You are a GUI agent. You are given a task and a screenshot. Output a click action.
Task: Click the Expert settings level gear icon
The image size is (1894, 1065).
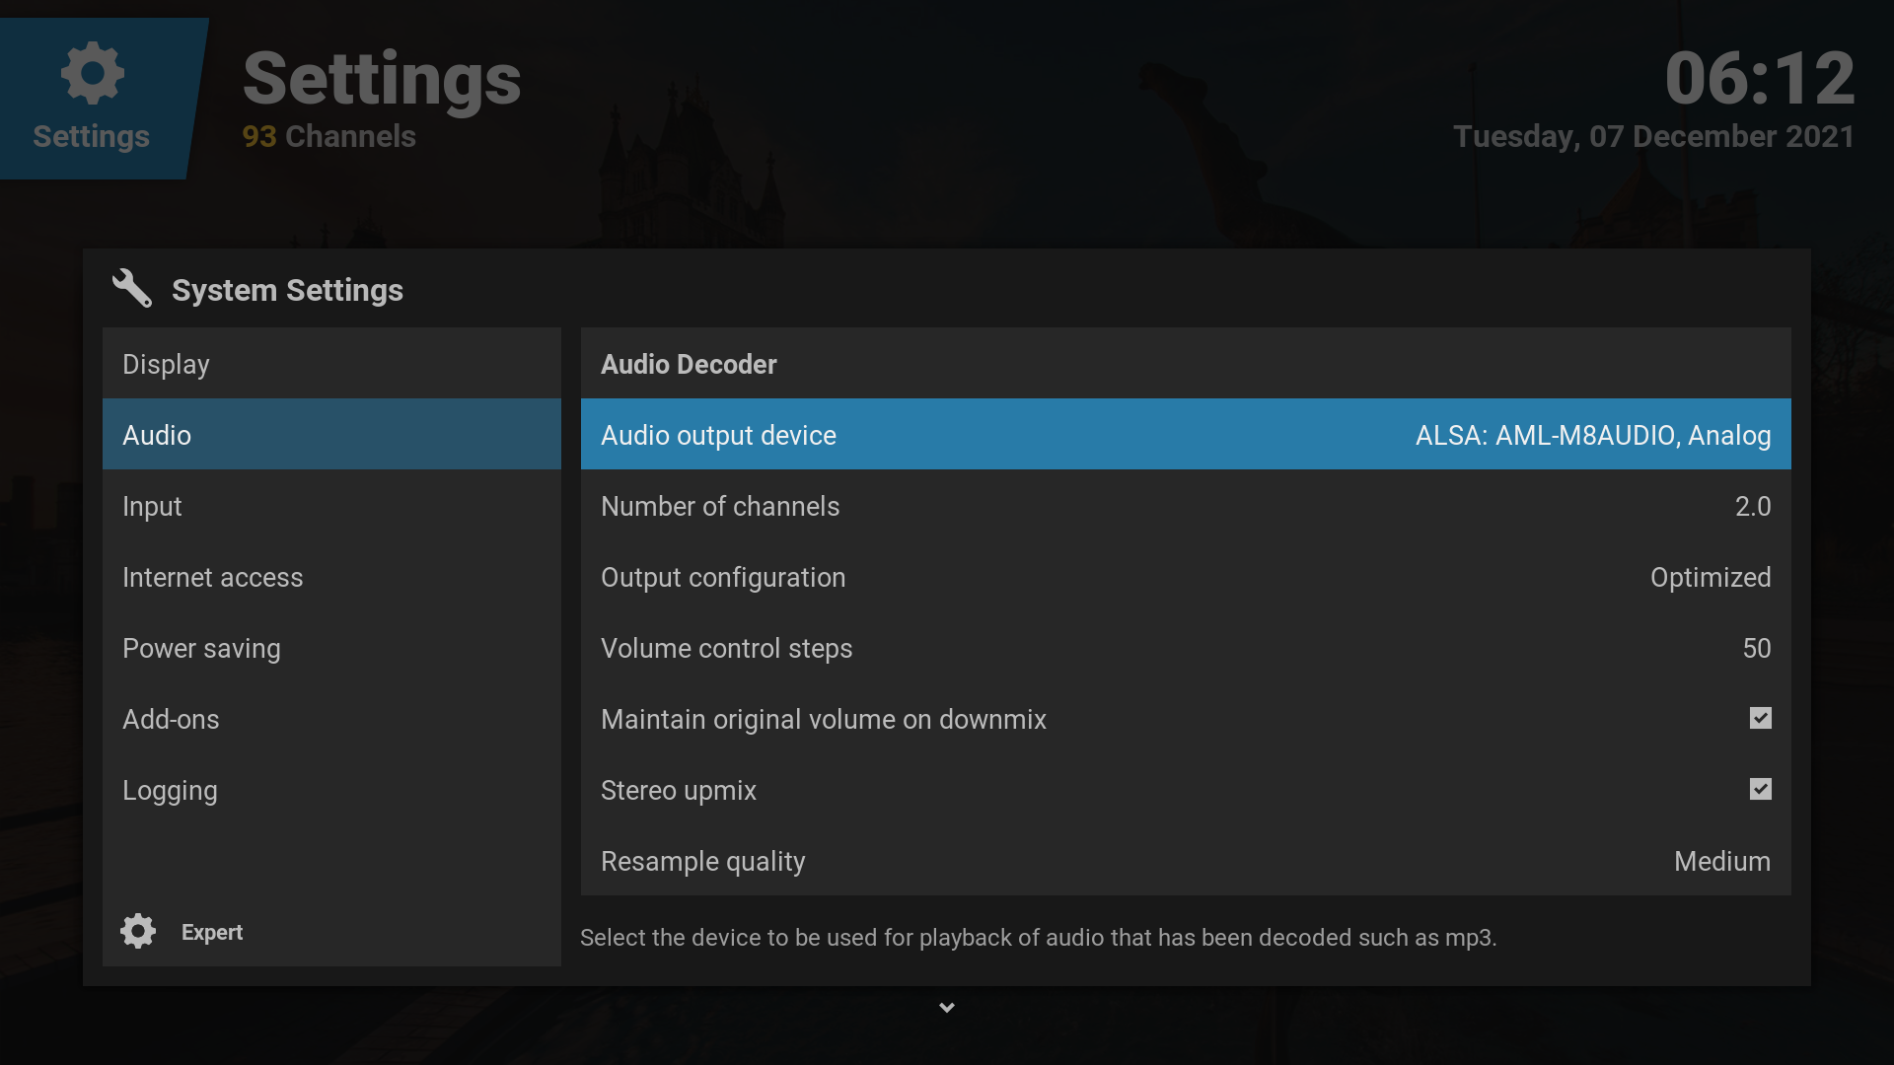(138, 931)
